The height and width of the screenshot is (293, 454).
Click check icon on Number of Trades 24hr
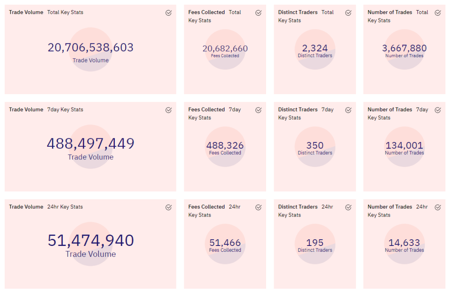tap(438, 207)
